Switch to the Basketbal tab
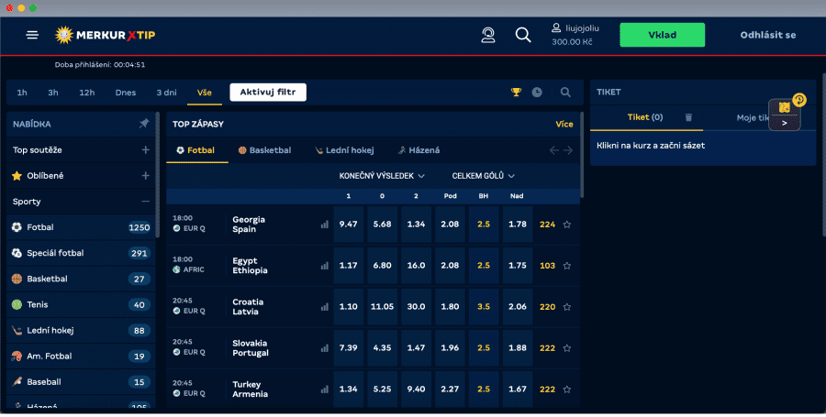The width and height of the screenshot is (826, 417). pos(264,150)
